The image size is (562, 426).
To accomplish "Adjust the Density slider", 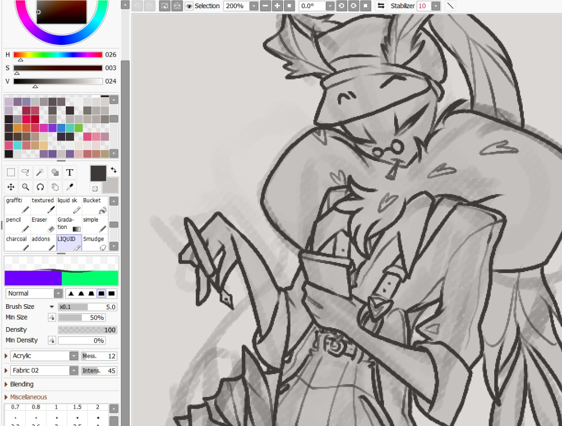I will point(87,330).
